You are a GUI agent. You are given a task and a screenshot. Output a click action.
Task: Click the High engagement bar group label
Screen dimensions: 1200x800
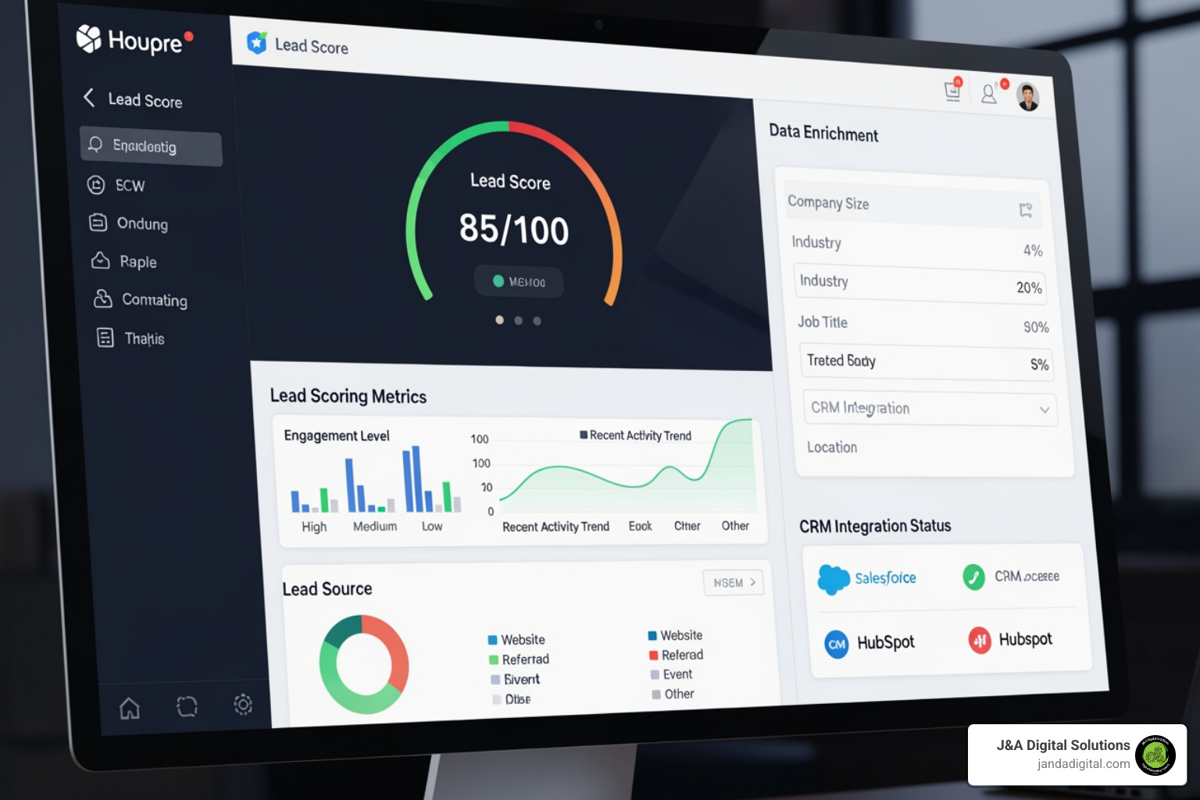314,527
